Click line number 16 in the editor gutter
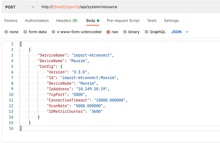Image resolution: width=220 pixels, height=143 pixels. click(x=11, y=128)
